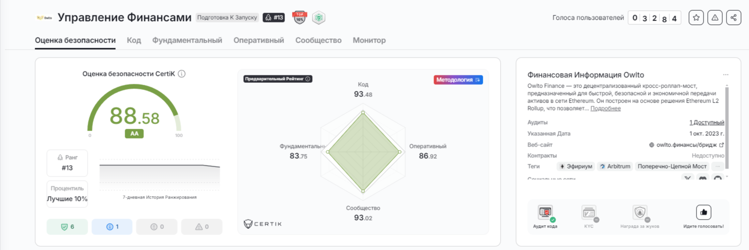Click the KYC status icon
The width and height of the screenshot is (749, 250).
coord(589,213)
